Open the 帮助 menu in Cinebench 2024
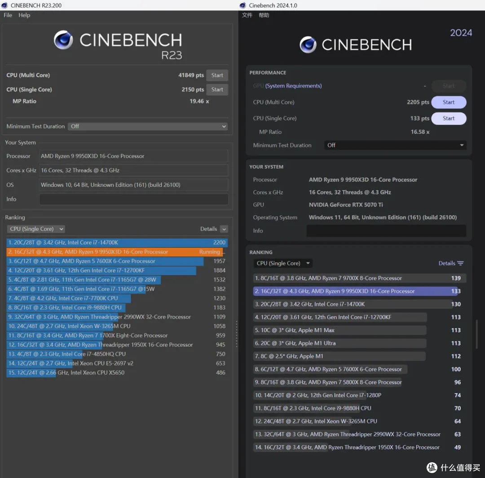 pyautogui.click(x=264, y=15)
